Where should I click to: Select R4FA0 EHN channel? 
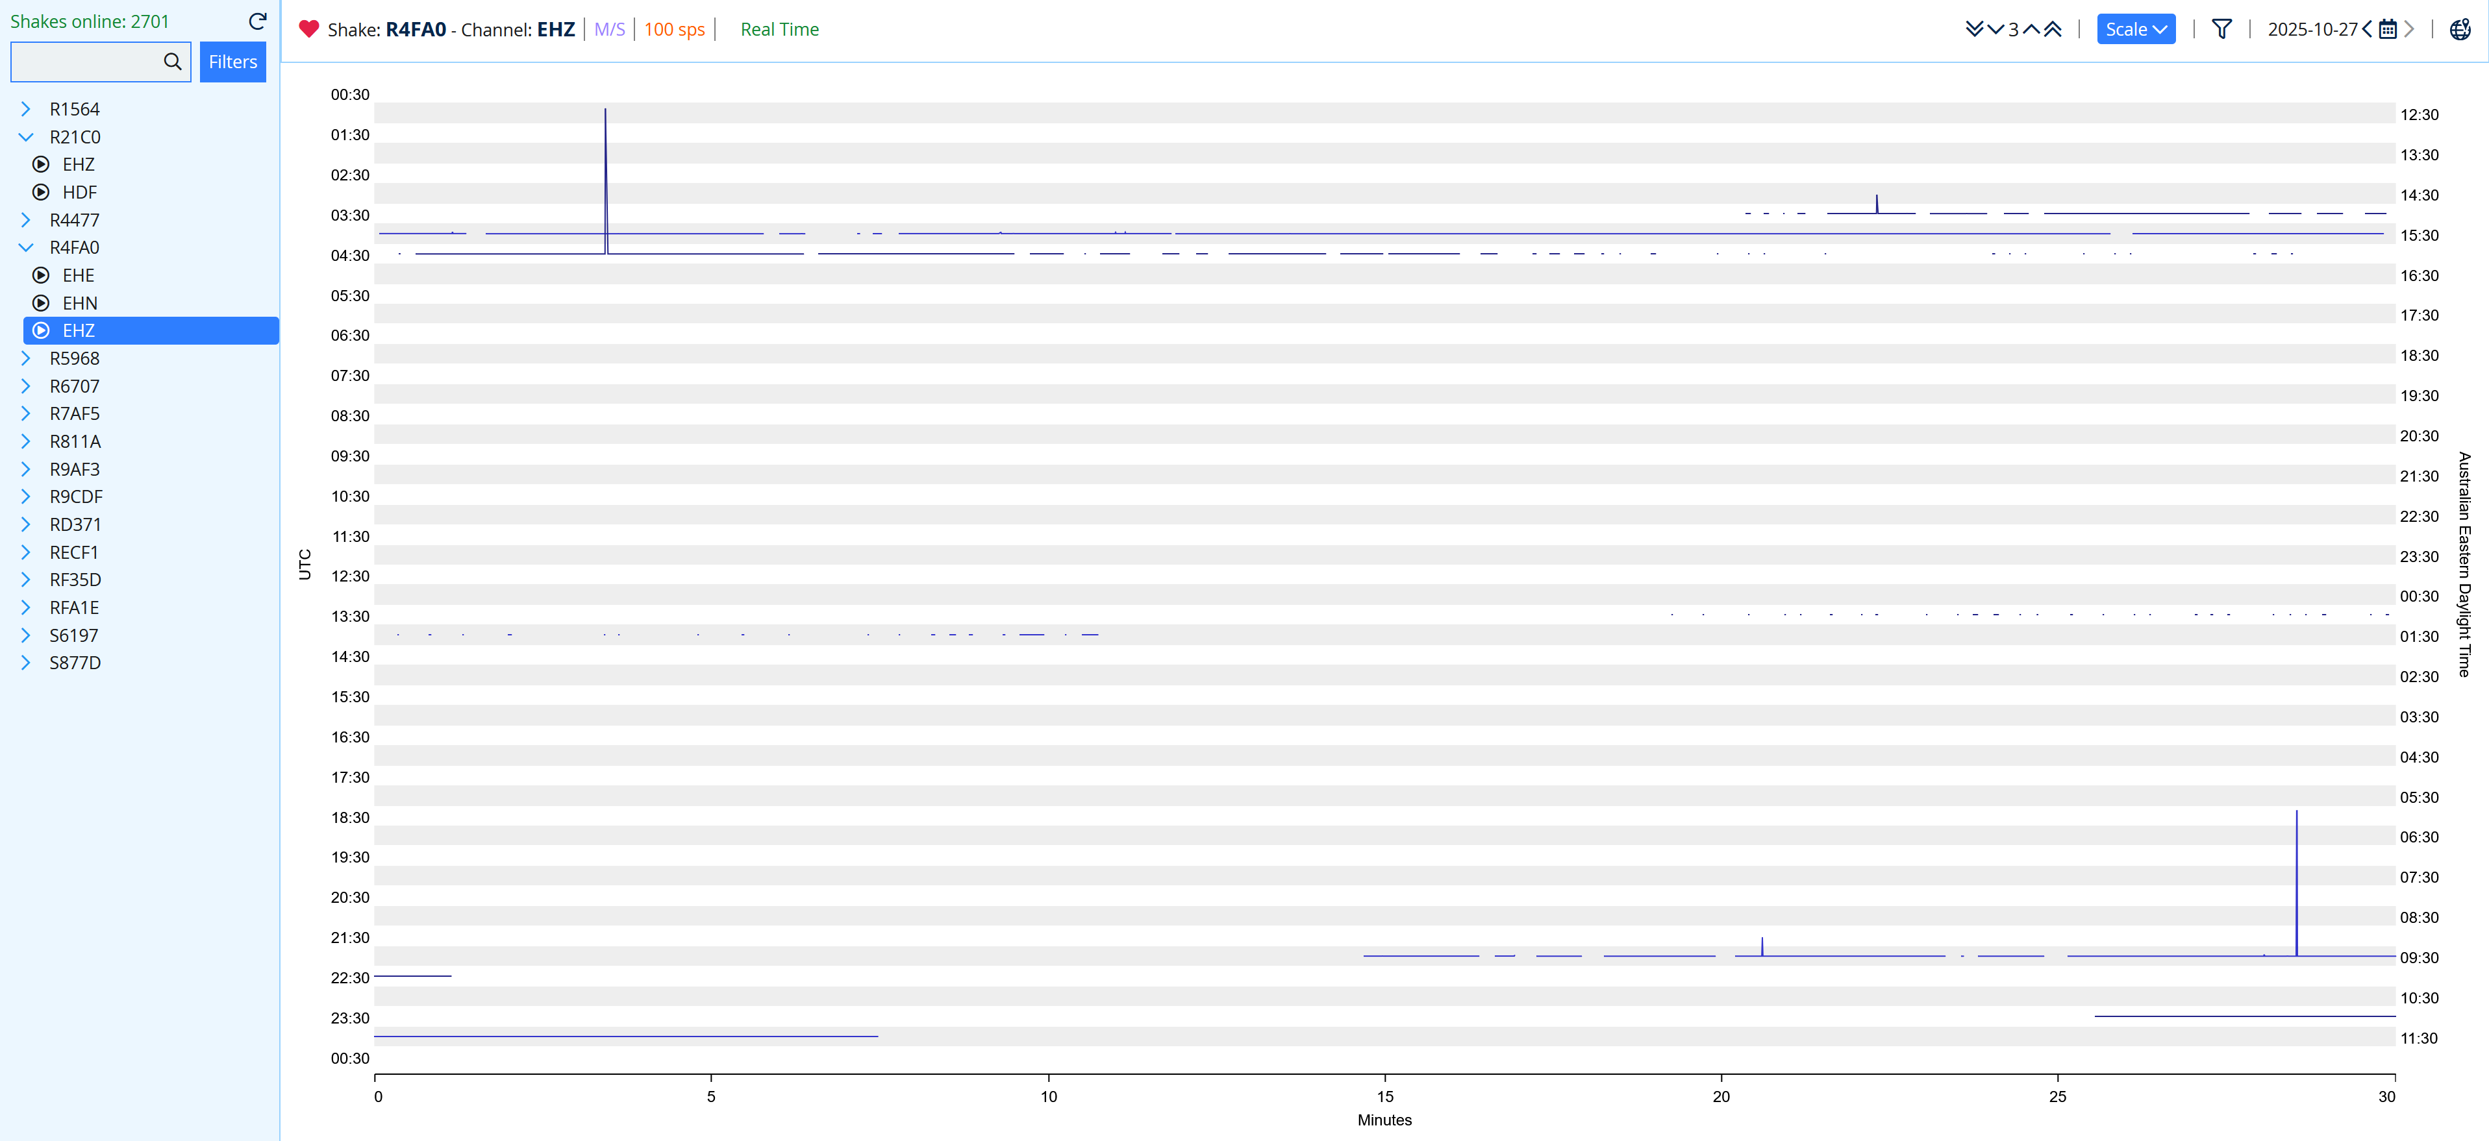tap(79, 303)
